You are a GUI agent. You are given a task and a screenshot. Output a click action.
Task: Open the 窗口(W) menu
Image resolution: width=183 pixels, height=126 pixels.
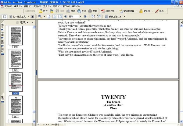coord(66,6)
